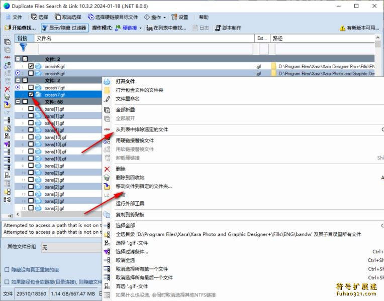Click the pen icon beside 文件重命名

coord(107,99)
